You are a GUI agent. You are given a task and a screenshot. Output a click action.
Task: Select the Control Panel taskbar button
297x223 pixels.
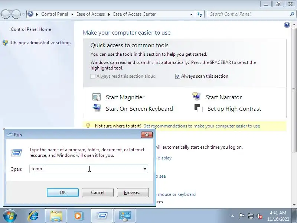coord(125,216)
